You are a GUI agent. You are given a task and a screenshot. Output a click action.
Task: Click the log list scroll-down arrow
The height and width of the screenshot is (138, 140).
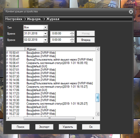pos(97,114)
